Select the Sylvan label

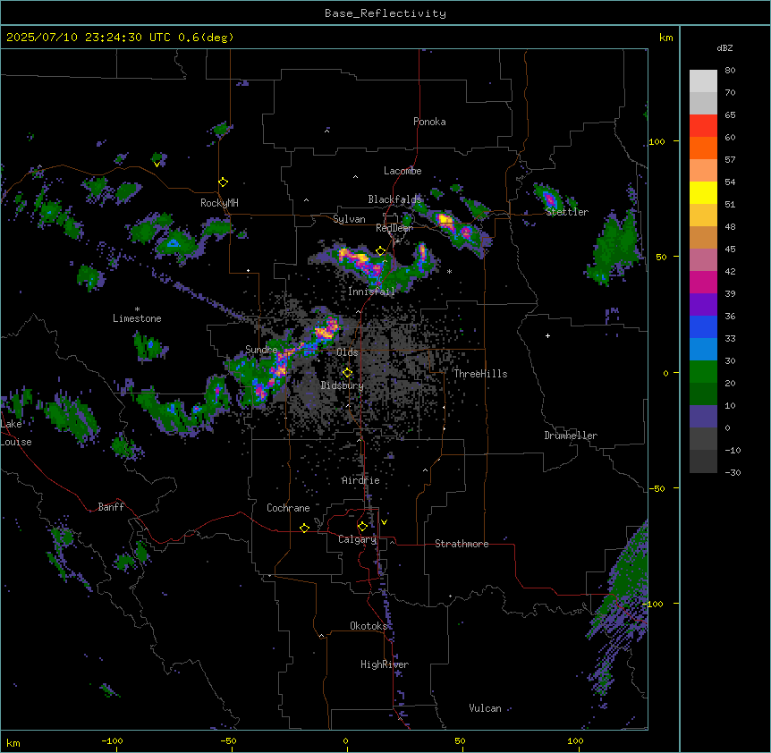tap(349, 219)
